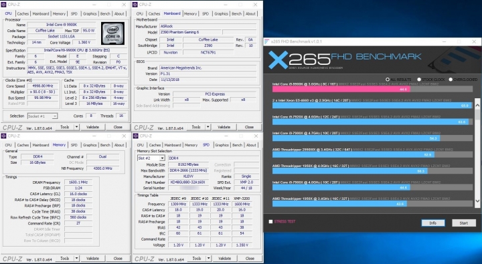The height and width of the screenshot is (264, 482).
Task: Click scroll down arrow in benchmark results
Action: point(477,201)
